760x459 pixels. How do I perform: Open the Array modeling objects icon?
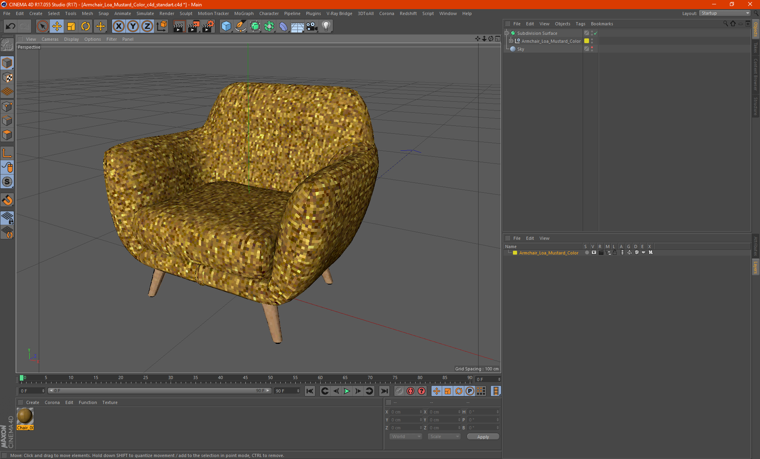click(x=269, y=27)
